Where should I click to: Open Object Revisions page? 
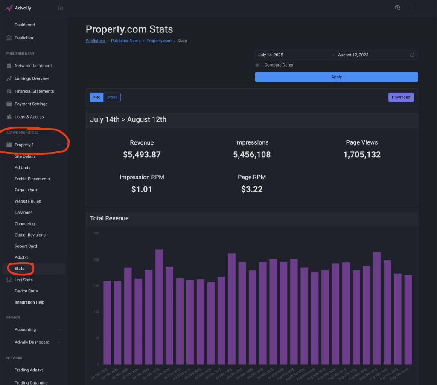tap(30, 235)
